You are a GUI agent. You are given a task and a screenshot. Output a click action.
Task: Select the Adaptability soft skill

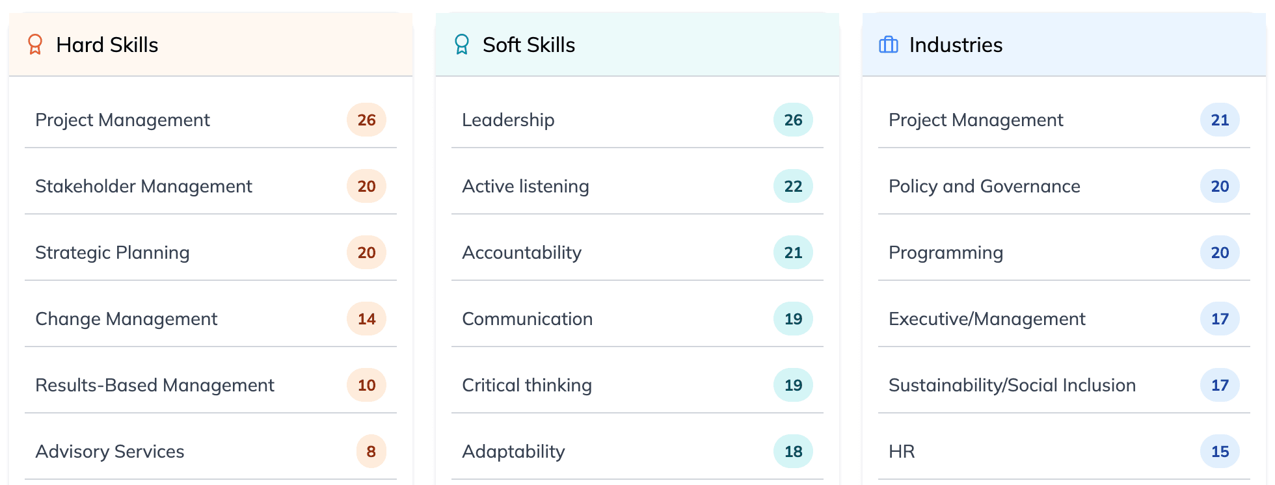[x=513, y=452]
